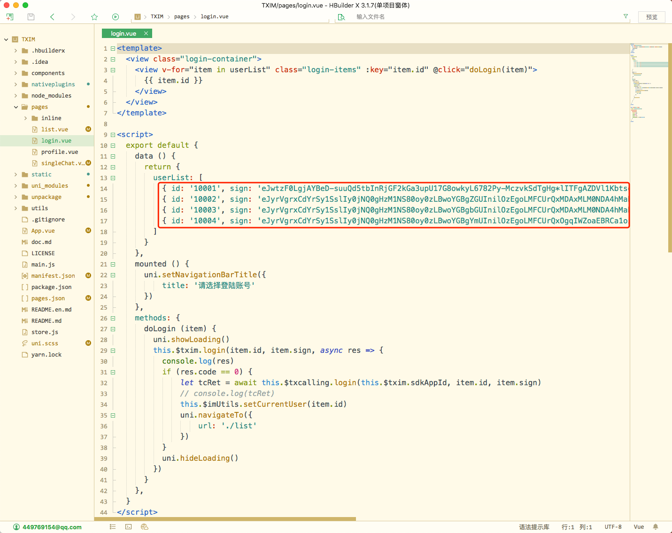Expand the nativeplugins folder
This screenshot has height=533, width=672.
(x=16, y=84)
